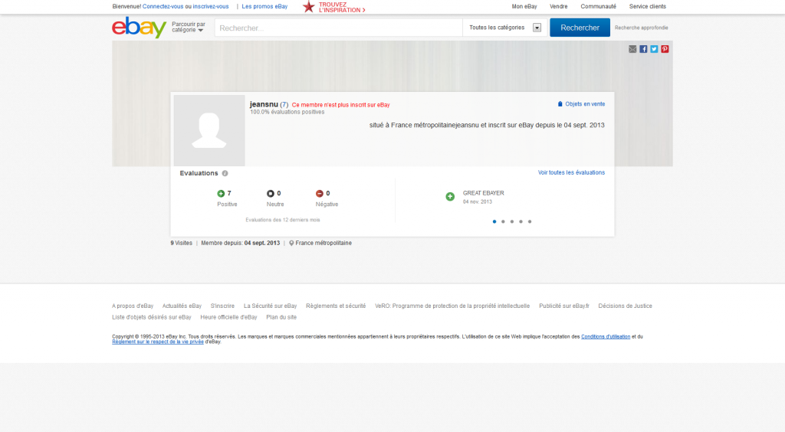
Task: Click the jeansnu username text
Action: click(x=264, y=104)
